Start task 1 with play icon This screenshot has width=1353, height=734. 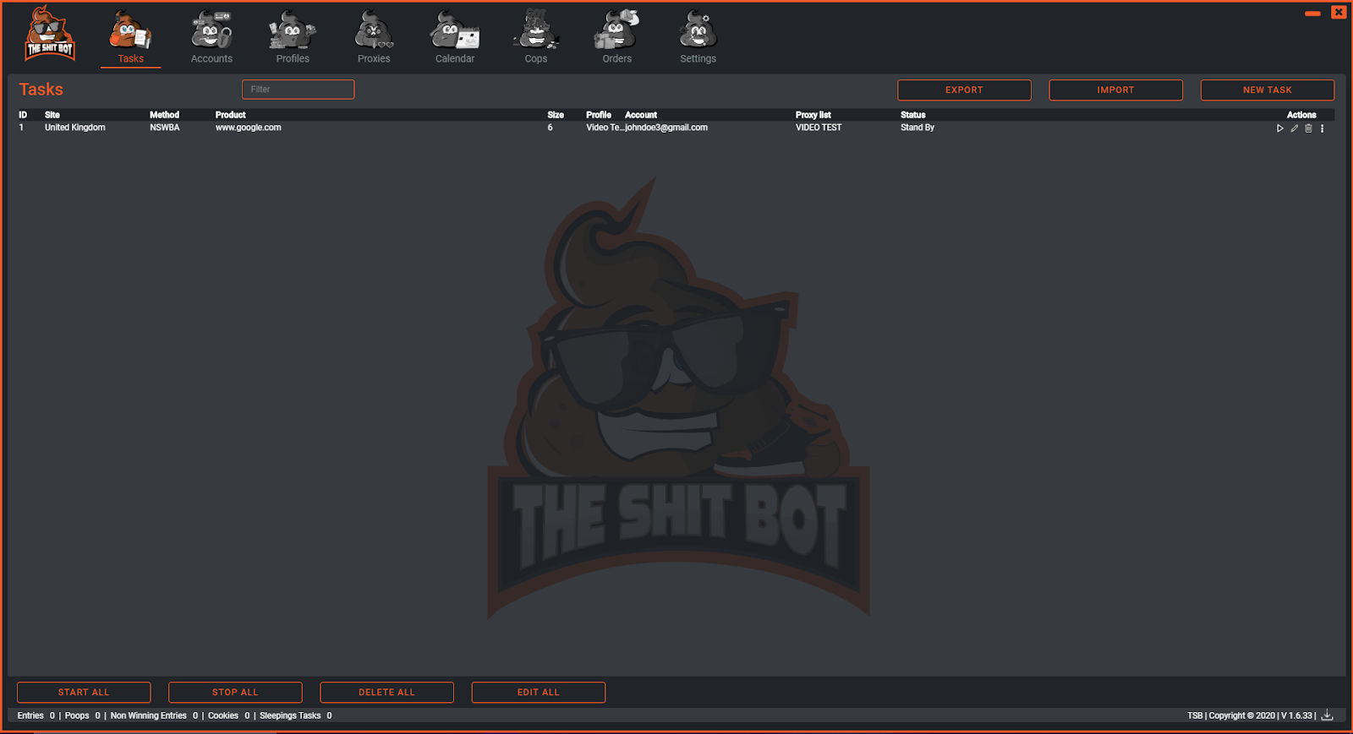click(1279, 128)
